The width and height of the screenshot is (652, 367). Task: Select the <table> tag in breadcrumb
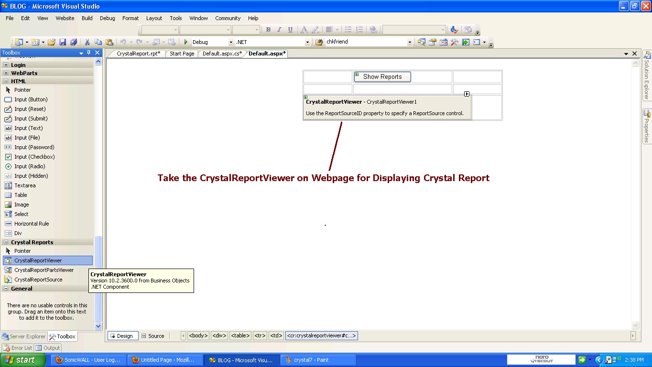[x=240, y=336]
